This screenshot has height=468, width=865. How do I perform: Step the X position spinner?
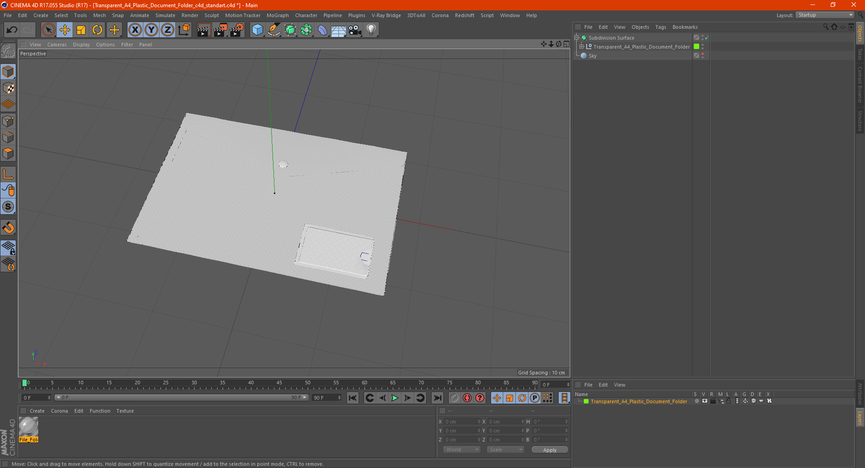click(x=479, y=422)
